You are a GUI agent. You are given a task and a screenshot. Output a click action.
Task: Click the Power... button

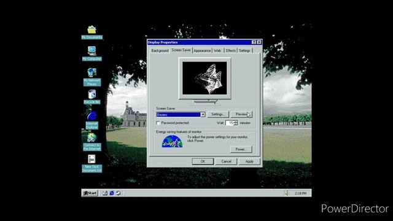tap(241, 149)
